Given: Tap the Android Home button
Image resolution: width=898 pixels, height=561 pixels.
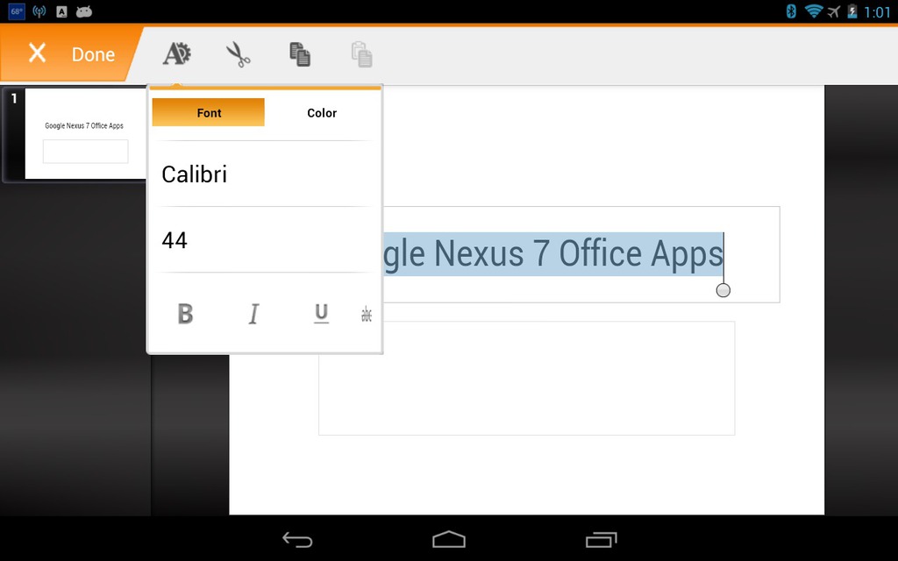Looking at the screenshot, I should click(449, 539).
